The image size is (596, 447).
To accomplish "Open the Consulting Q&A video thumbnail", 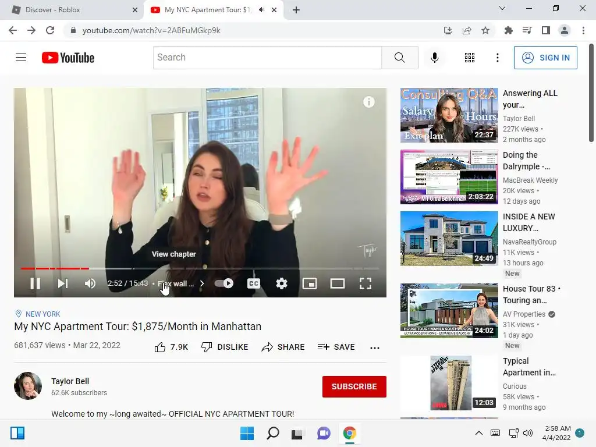I will pos(449,115).
